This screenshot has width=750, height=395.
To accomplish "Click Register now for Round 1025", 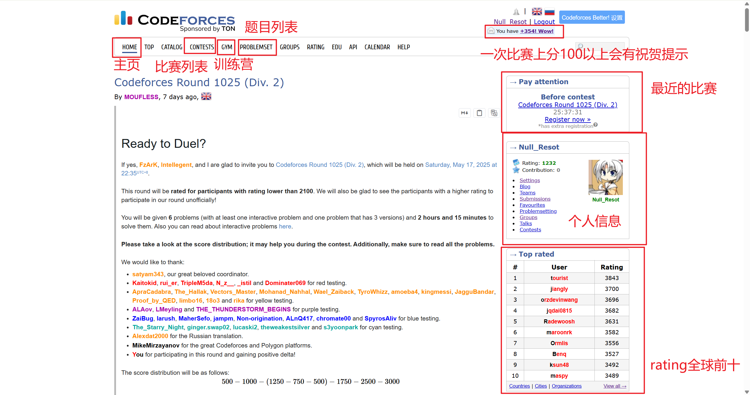I will point(567,119).
